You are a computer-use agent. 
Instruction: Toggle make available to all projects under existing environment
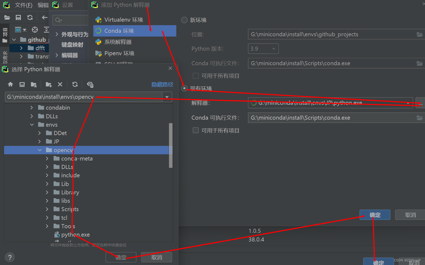coord(196,130)
